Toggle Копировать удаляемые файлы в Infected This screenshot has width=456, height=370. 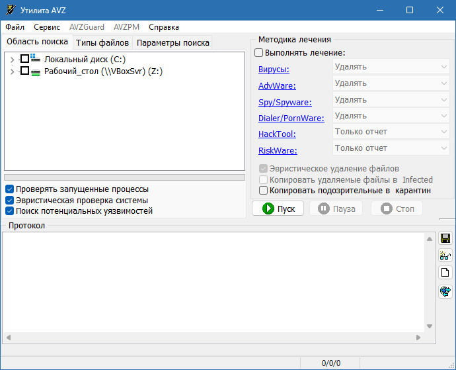[x=263, y=180]
